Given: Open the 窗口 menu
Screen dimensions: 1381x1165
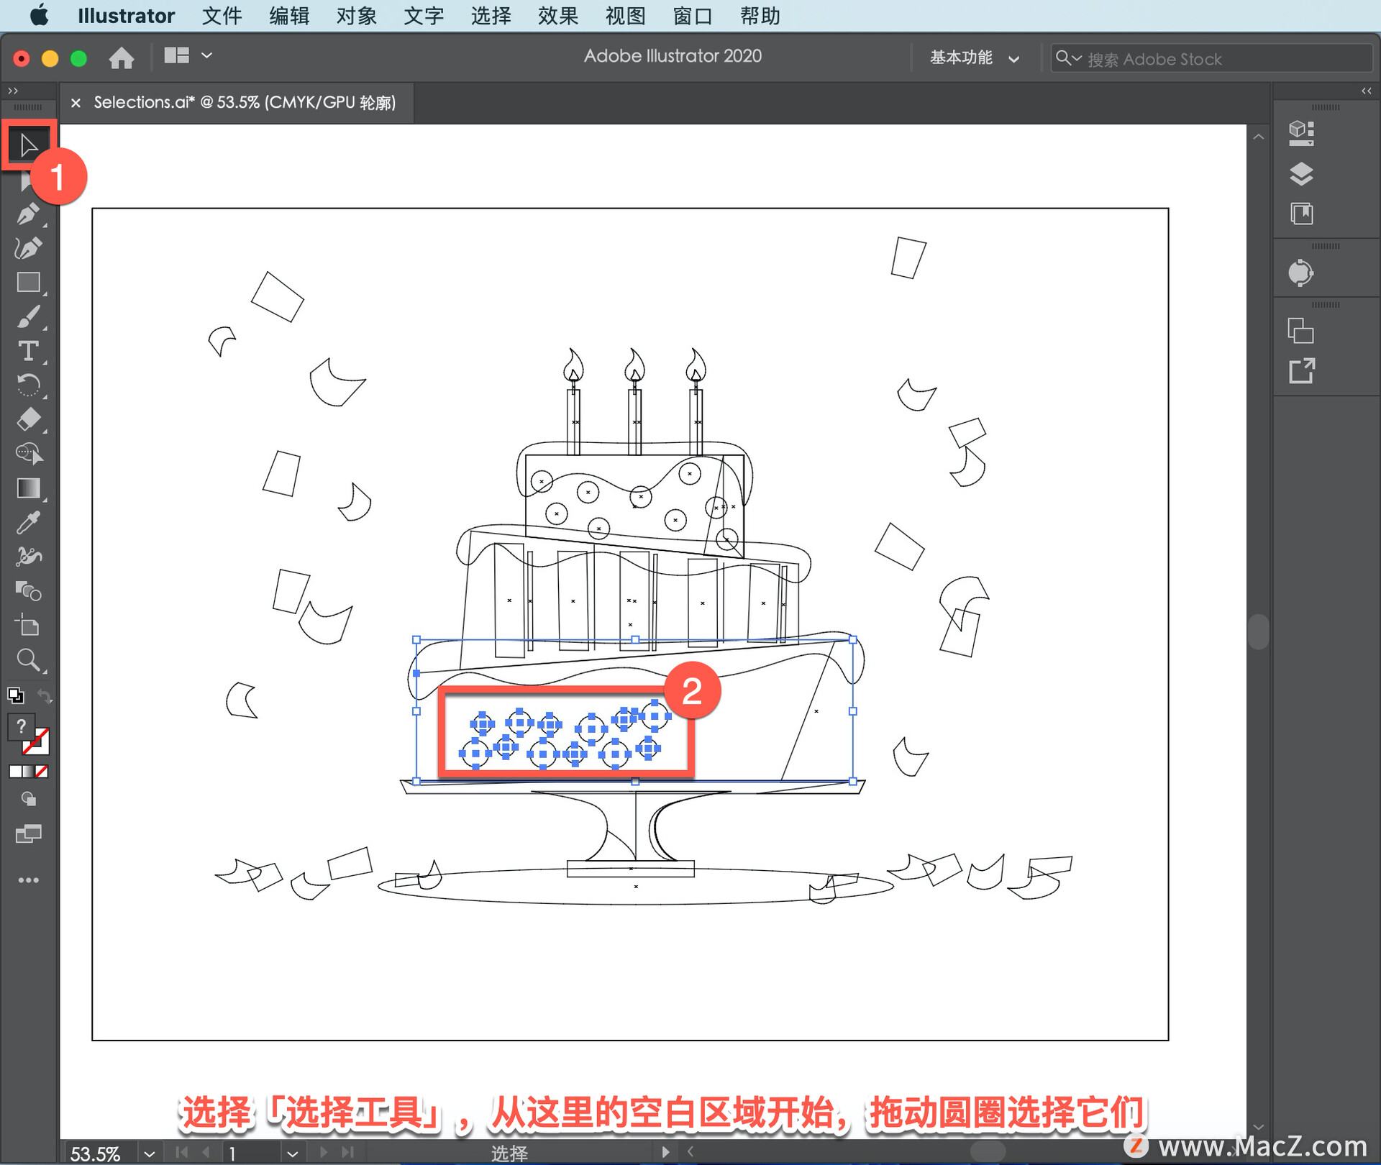Looking at the screenshot, I should click(x=693, y=16).
